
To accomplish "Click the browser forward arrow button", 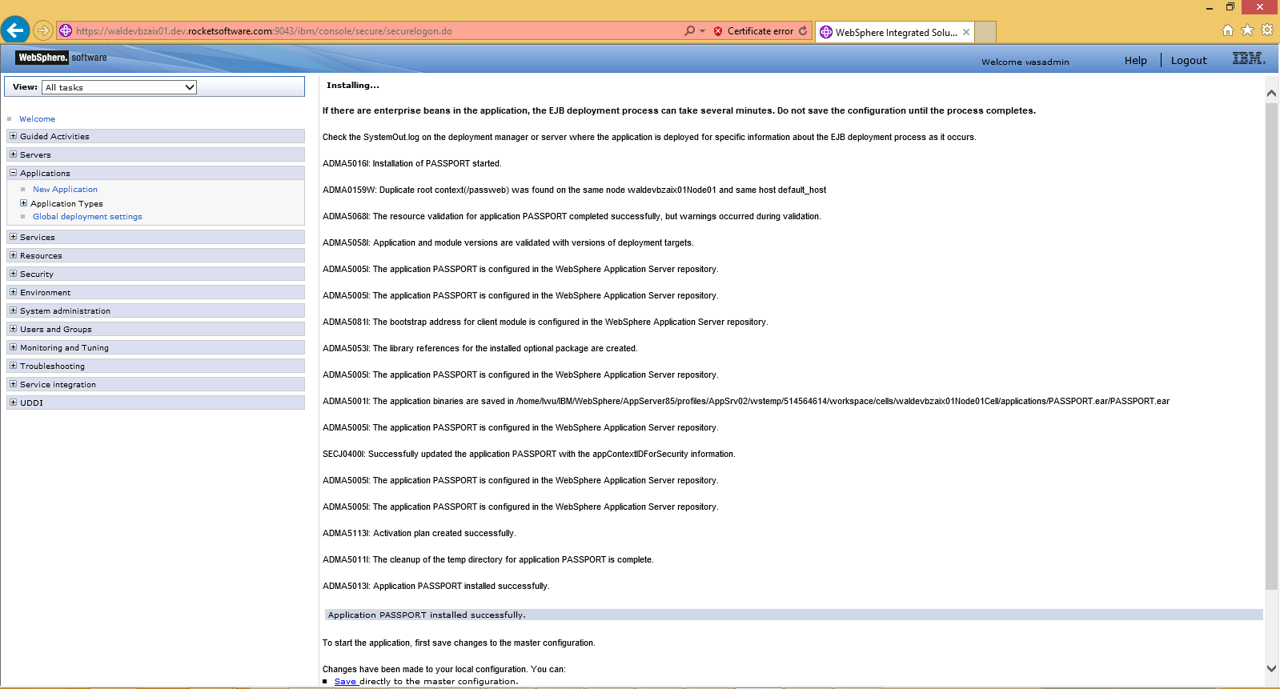I will pyautogui.click(x=43, y=30).
